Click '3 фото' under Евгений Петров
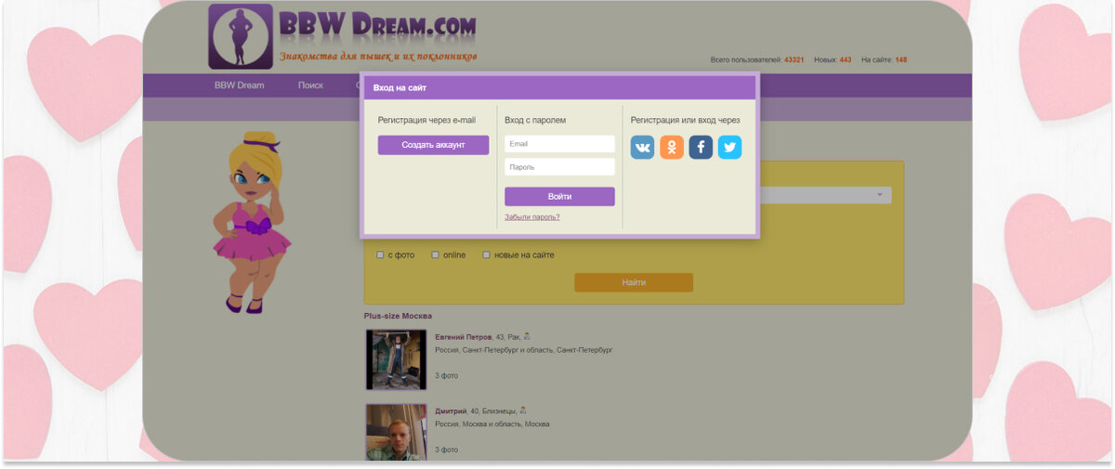 click(x=446, y=376)
